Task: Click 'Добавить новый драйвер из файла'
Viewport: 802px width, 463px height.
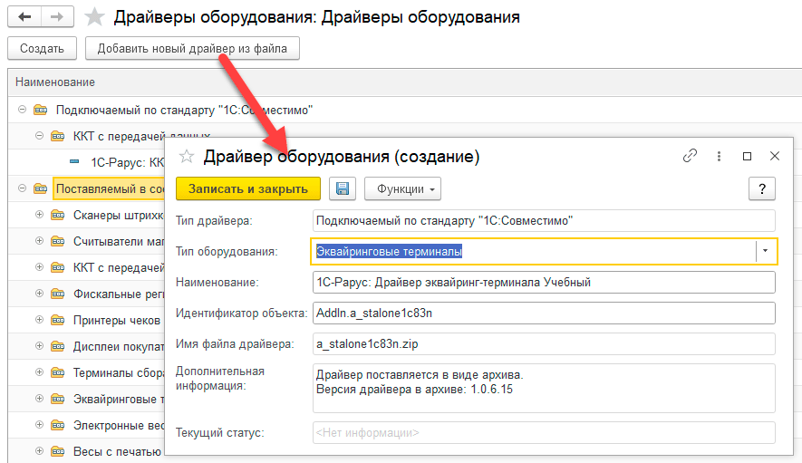Action: [x=192, y=48]
